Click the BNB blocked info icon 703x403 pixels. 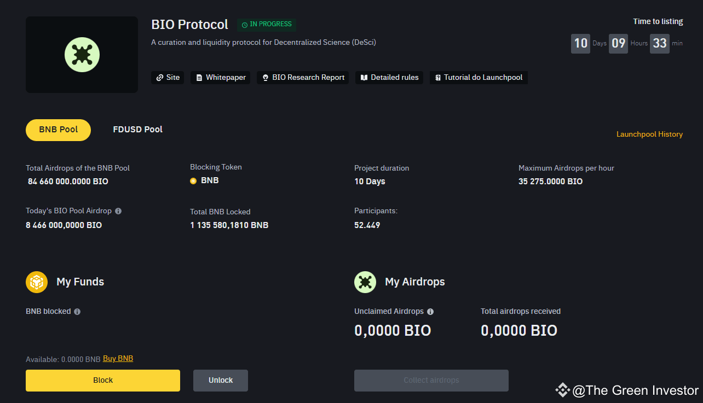coord(77,311)
